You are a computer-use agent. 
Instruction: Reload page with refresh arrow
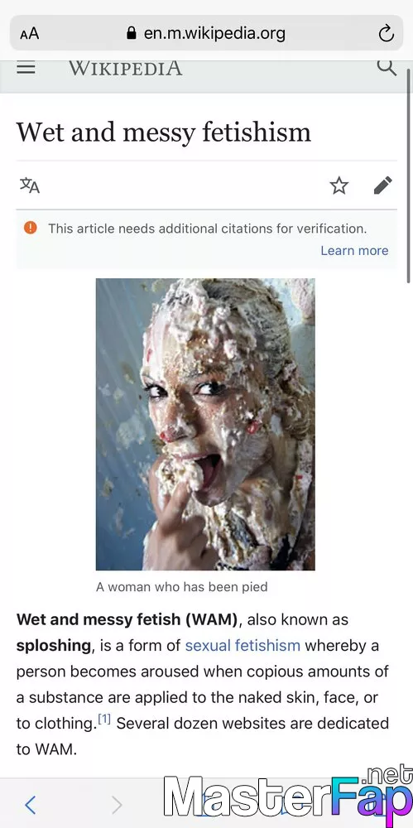pyautogui.click(x=387, y=34)
